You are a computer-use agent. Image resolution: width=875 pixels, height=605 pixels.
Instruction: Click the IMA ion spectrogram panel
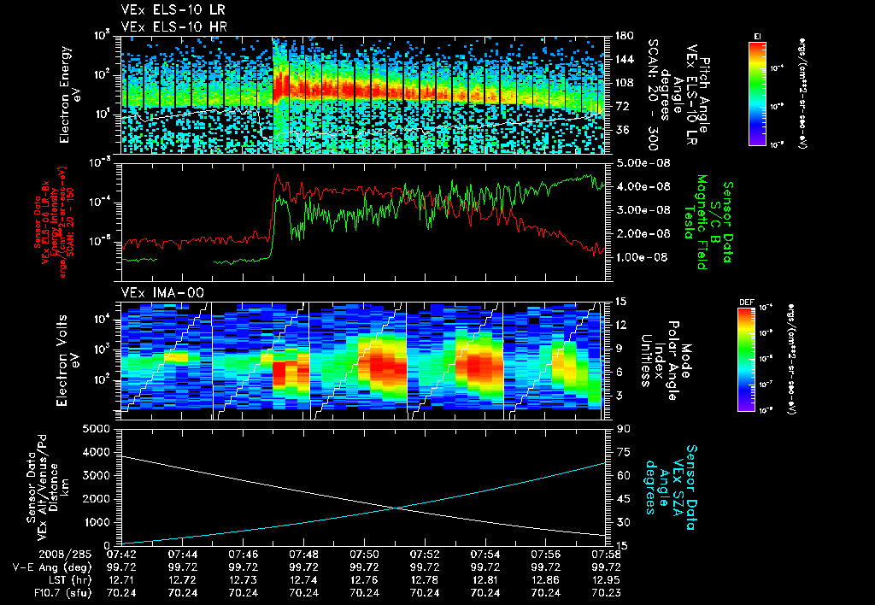coord(363,361)
